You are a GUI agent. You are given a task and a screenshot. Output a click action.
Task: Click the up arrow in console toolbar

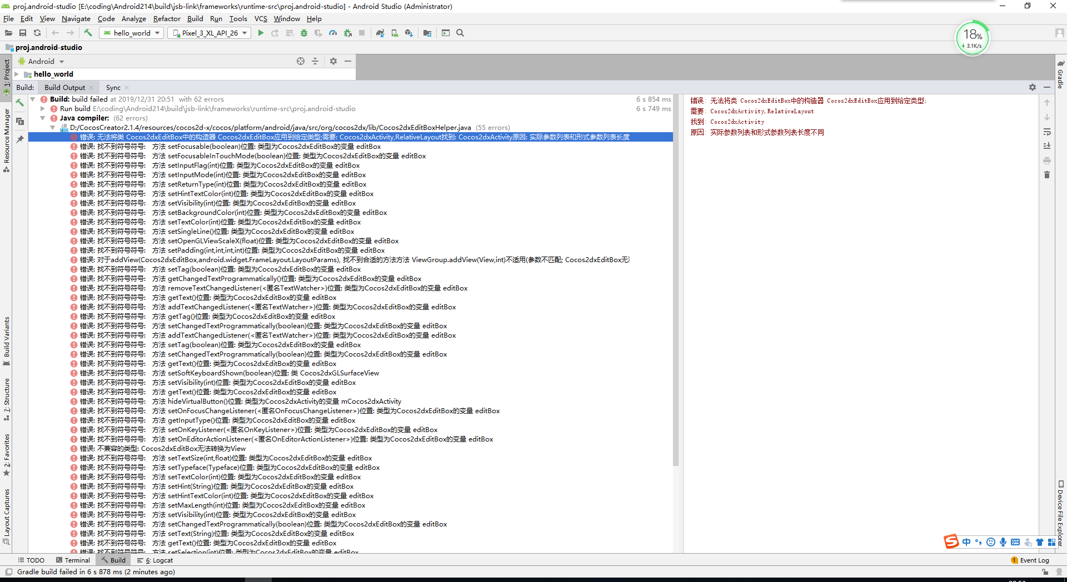coord(1047,103)
